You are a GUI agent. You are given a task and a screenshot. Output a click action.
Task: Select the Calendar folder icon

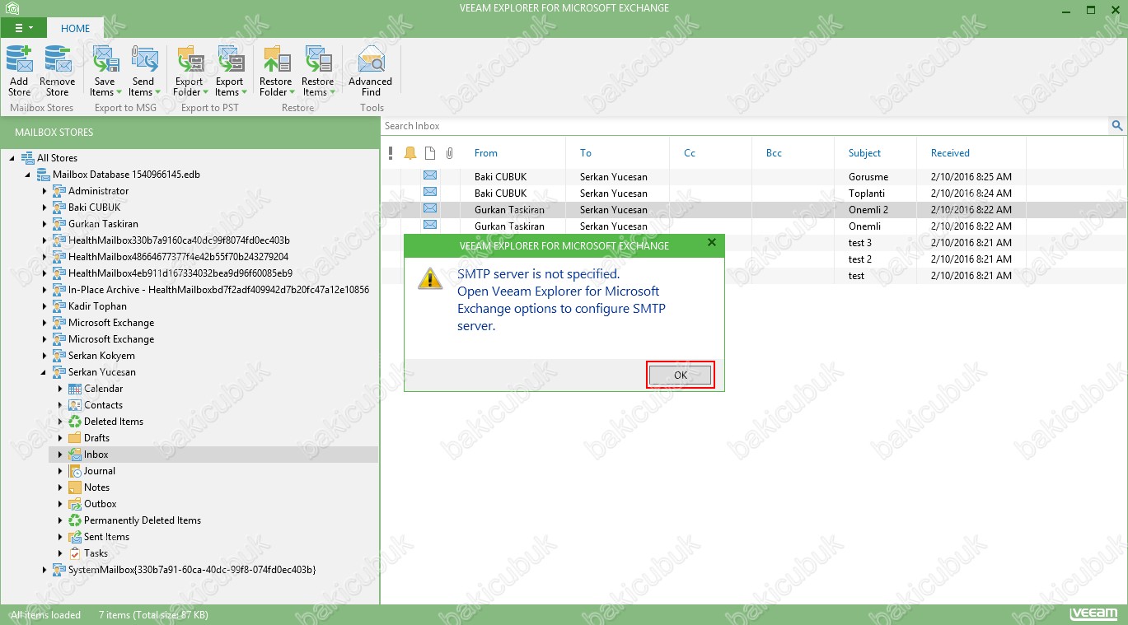click(x=75, y=389)
